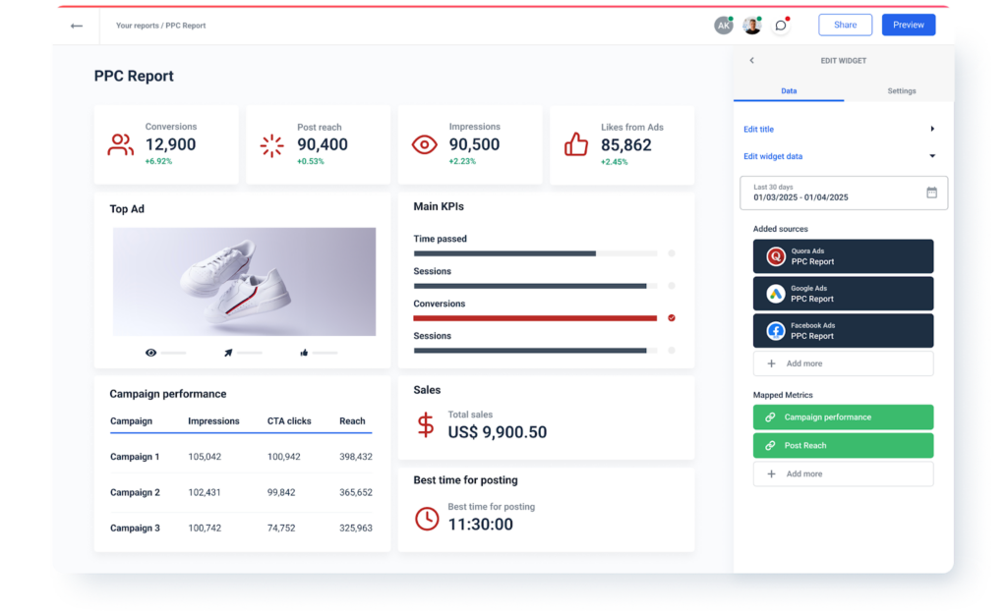Viewport: 1007px width, 612px height.
Task: Open the comments chat bubble icon
Action: [781, 26]
